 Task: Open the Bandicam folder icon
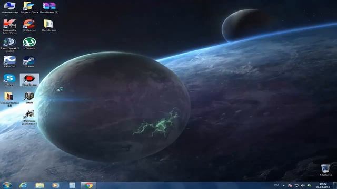49,26
